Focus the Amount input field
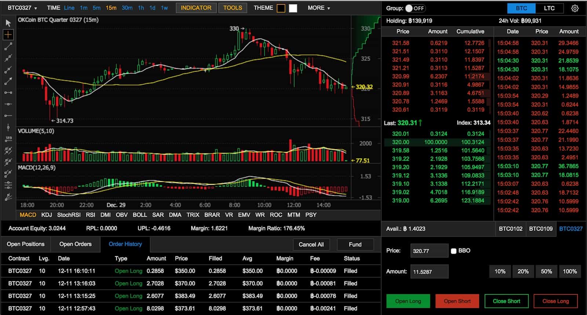Image resolution: width=587 pixels, height=315 pixels. coord(429,272)
